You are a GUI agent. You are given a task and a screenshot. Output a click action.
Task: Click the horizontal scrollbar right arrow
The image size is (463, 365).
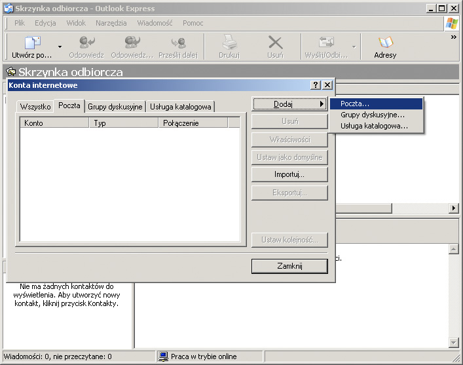(454, 208)
